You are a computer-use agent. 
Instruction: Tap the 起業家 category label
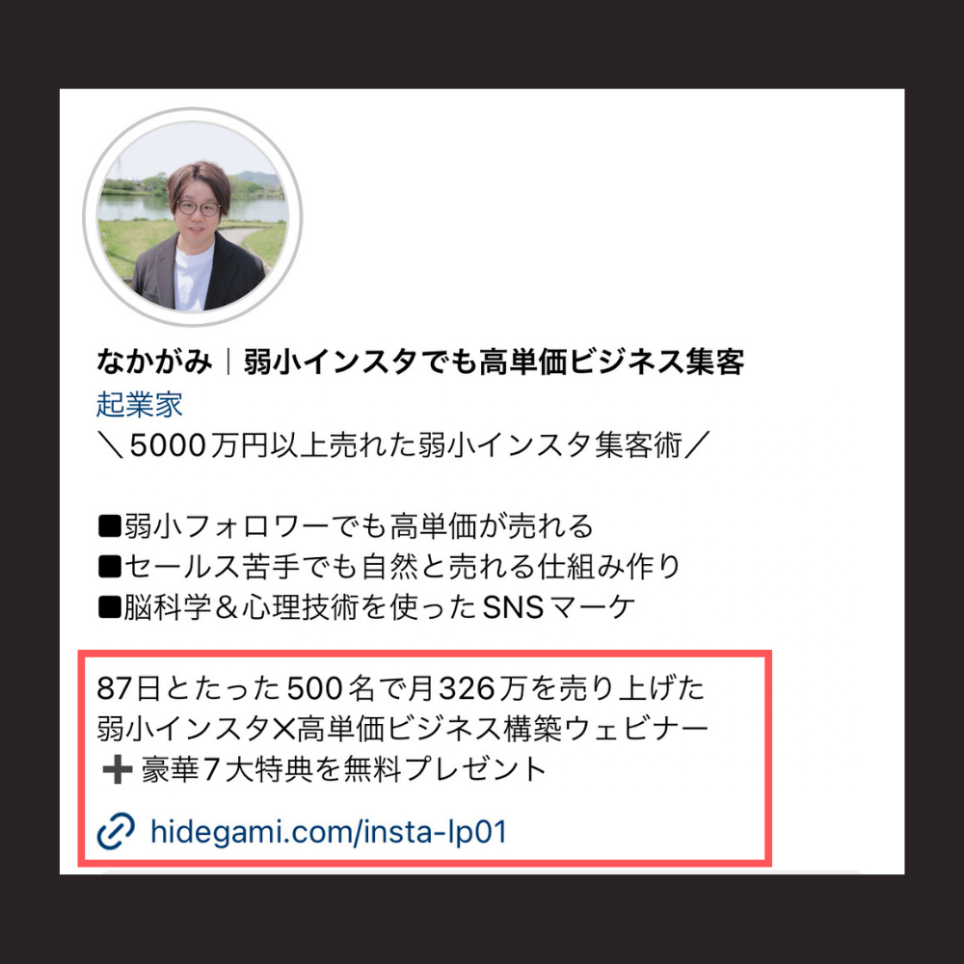click(x=140, y=405)
